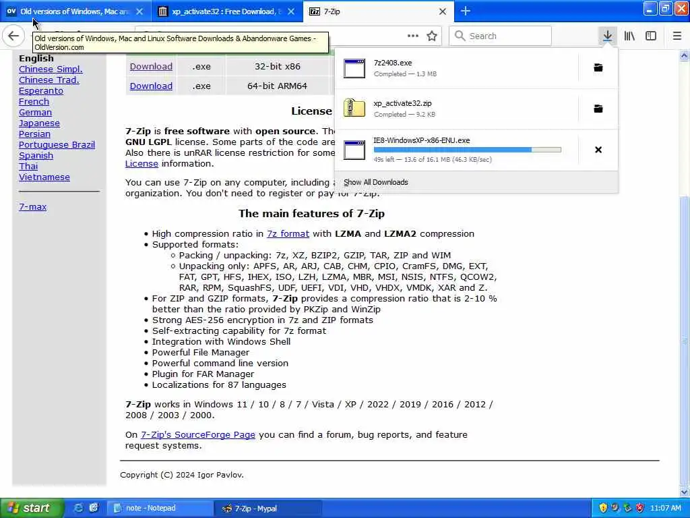Screen dimensions: 690x518
Task: Click the back navigation arrow
Action: pyautogui.click(x=13, y=36)
